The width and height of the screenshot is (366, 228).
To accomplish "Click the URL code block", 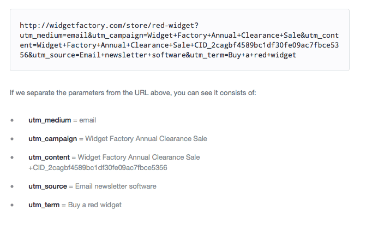I will 179,40.
